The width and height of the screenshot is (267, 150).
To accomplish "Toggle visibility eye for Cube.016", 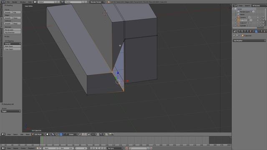I will [258, 20].
